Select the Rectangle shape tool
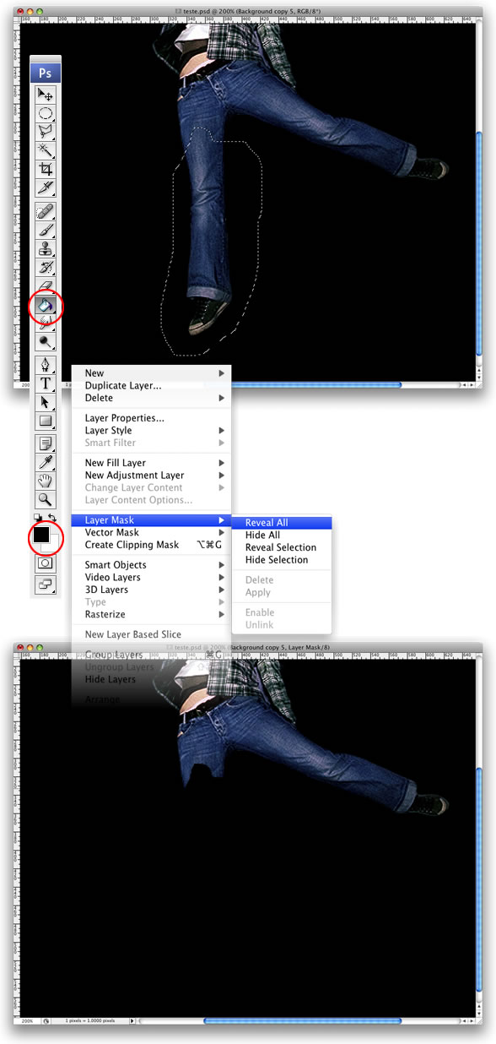Viewport: 496px width, 1044px height. 46,421
